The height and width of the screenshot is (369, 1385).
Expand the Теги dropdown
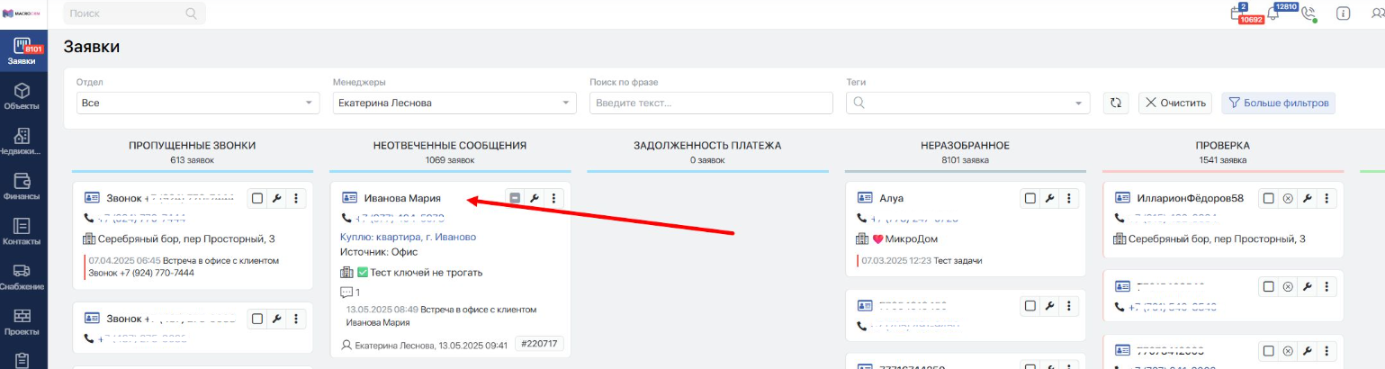(x=967, y=103)
